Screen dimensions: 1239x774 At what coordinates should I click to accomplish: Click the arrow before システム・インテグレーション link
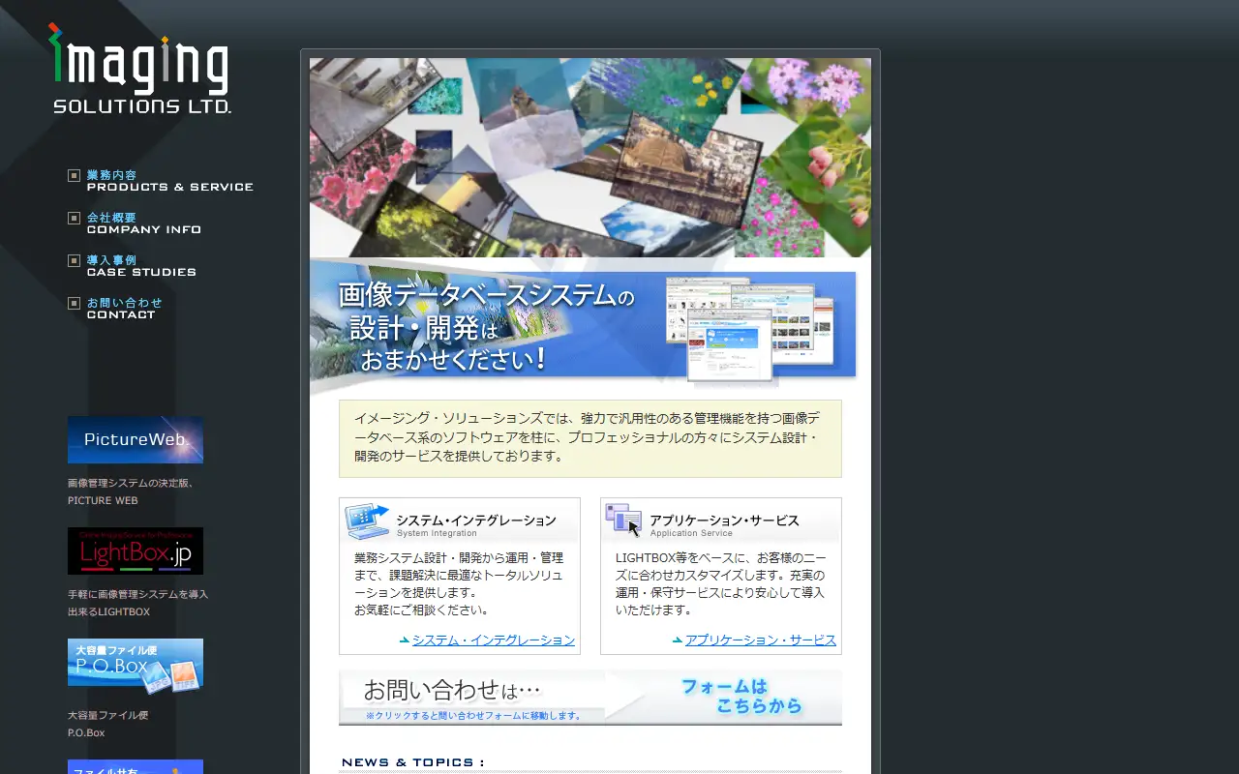click(405, 640)
